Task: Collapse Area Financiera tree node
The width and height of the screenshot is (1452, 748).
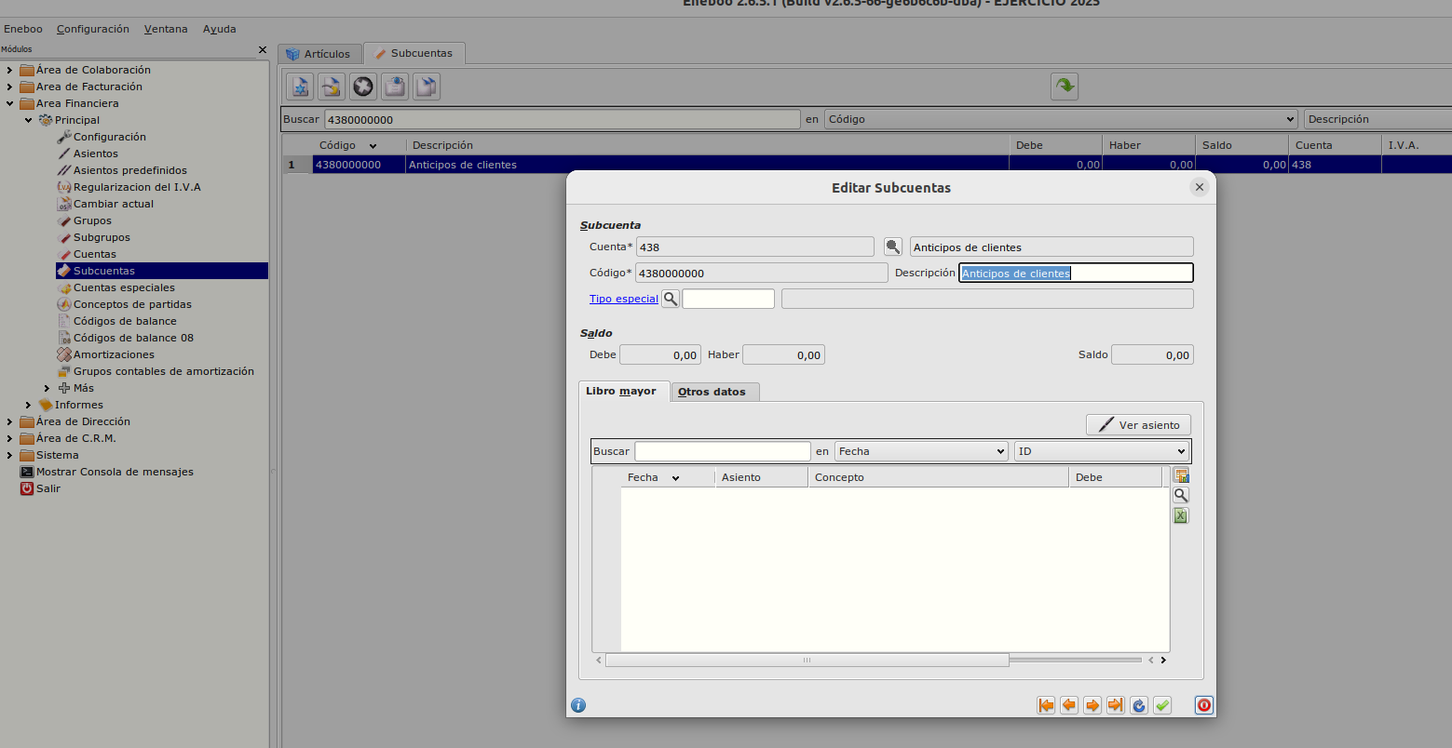Action: pyautogui.click(x=9, y=103)
